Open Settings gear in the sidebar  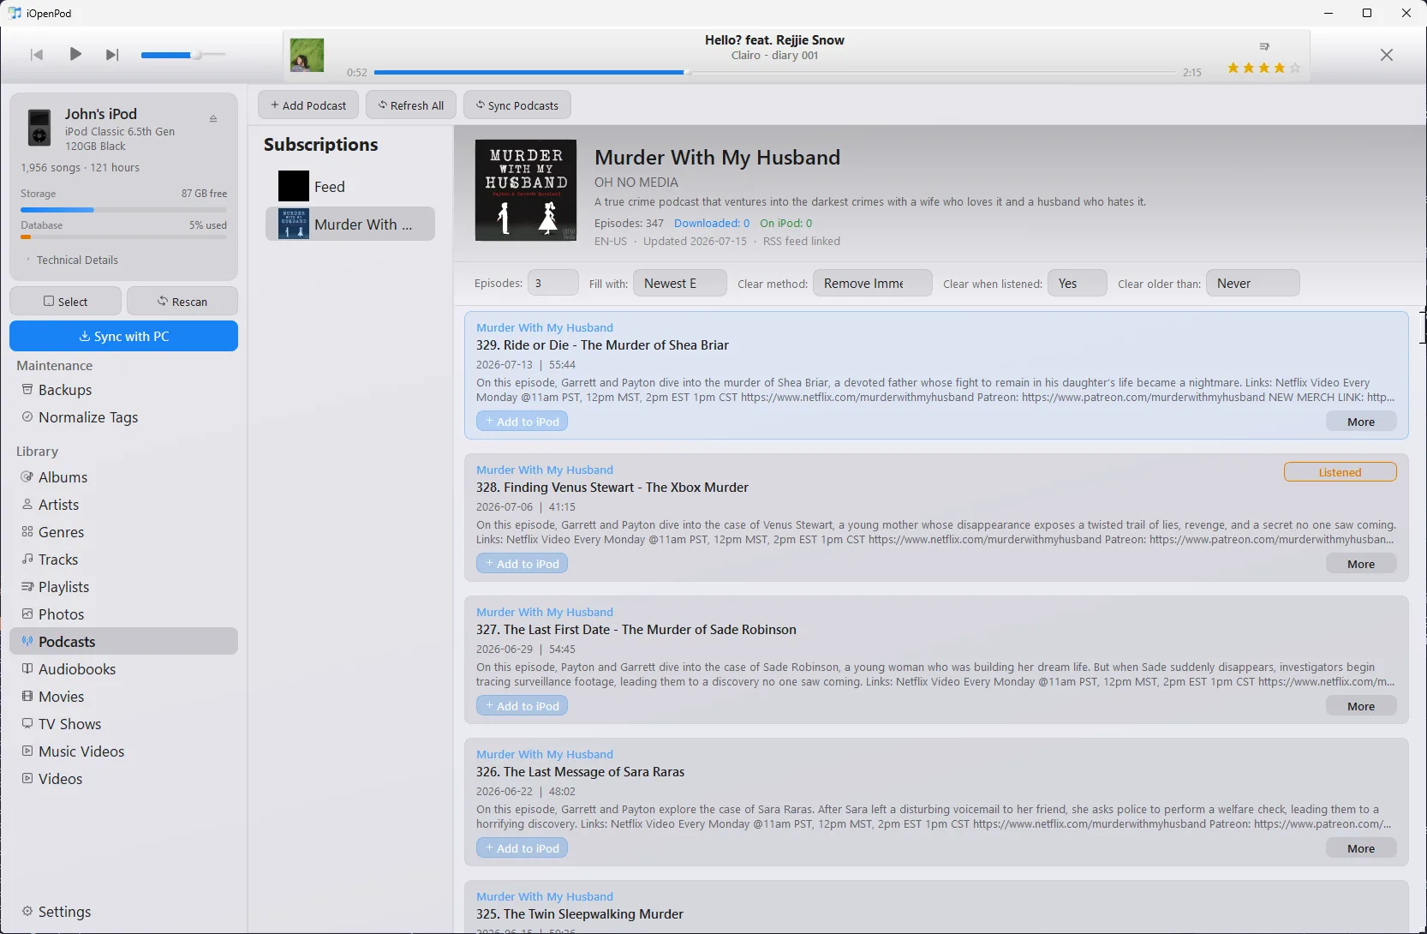click(27, 912)
